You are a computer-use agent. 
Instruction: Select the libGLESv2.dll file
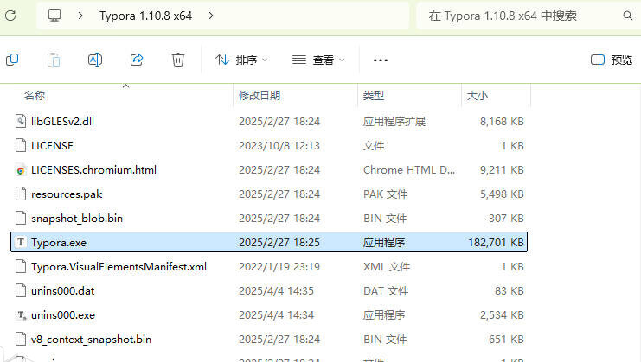tap(62, 121)
